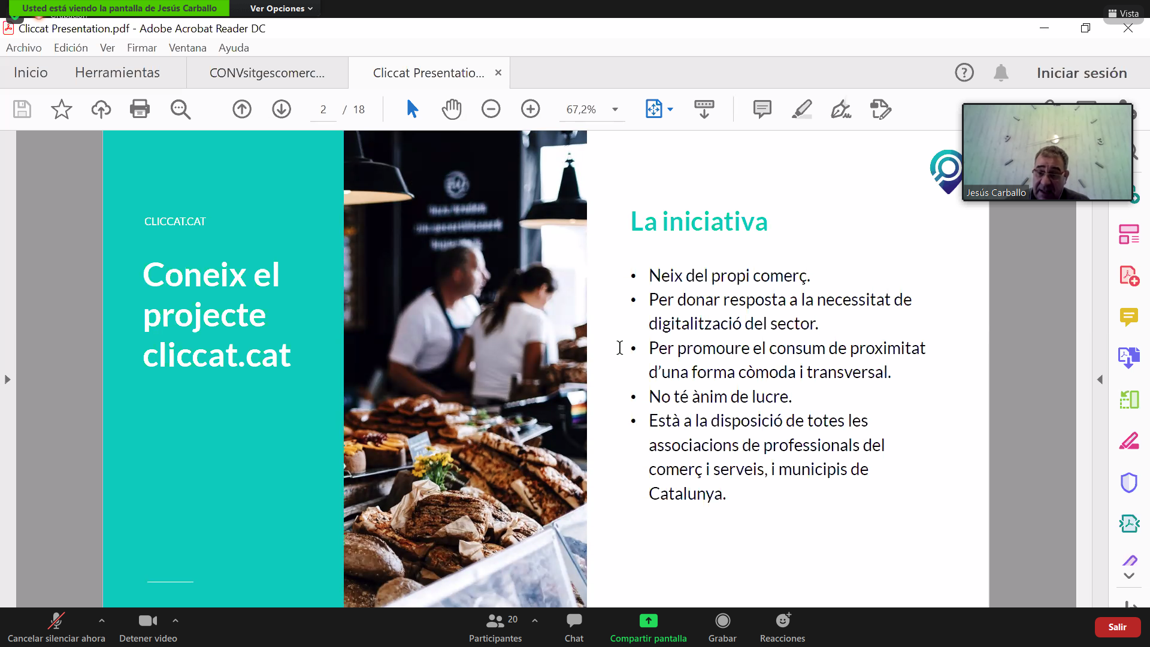1150x647 pixels.
Task: Choose the hand pan tool
Action: pyautogui.click(x=452, y=109)
